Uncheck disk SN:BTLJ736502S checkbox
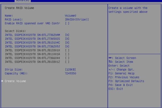The height and width of the screenshot is (108, 162). click(67, 39)
